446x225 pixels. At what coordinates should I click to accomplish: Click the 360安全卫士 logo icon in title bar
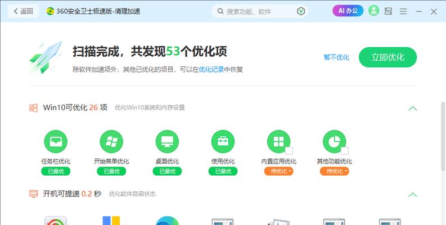coord(50,11)
